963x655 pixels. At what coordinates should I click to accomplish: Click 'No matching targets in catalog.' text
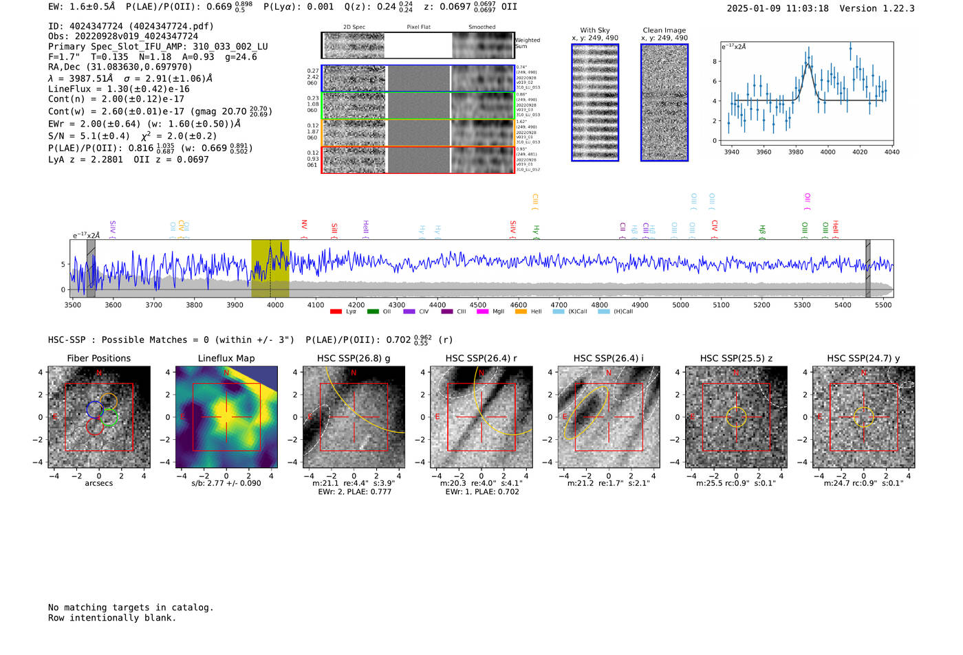click(x=131, y=608)
